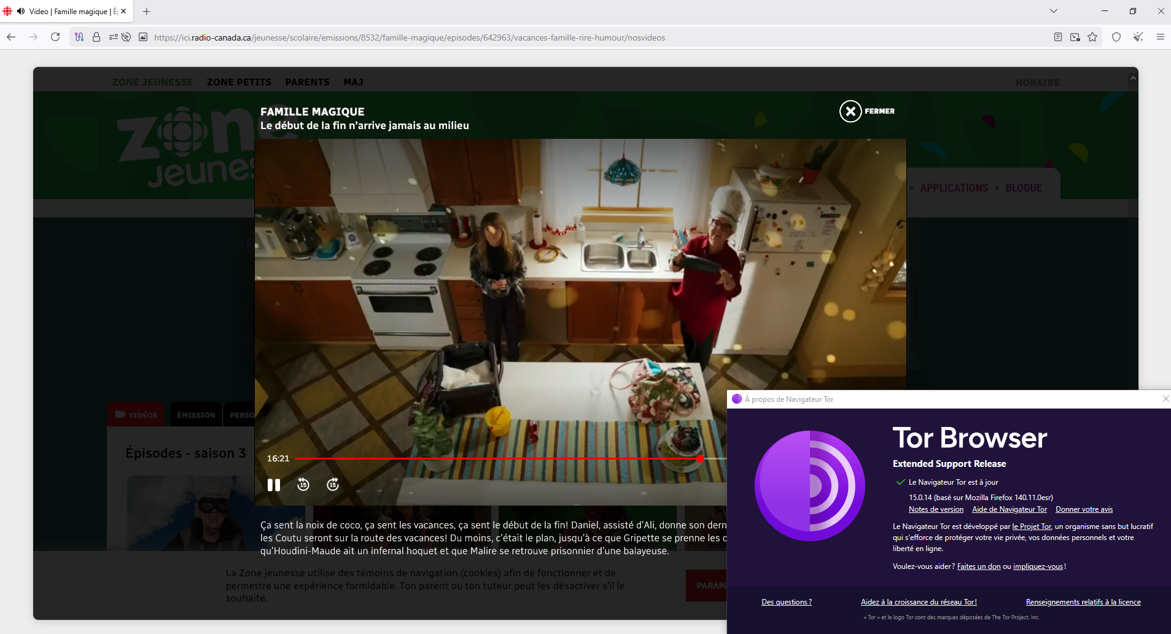Switch to the ÉMISSION tab
The width and height of the screenshot is (1171, 634).
point(196,415)
